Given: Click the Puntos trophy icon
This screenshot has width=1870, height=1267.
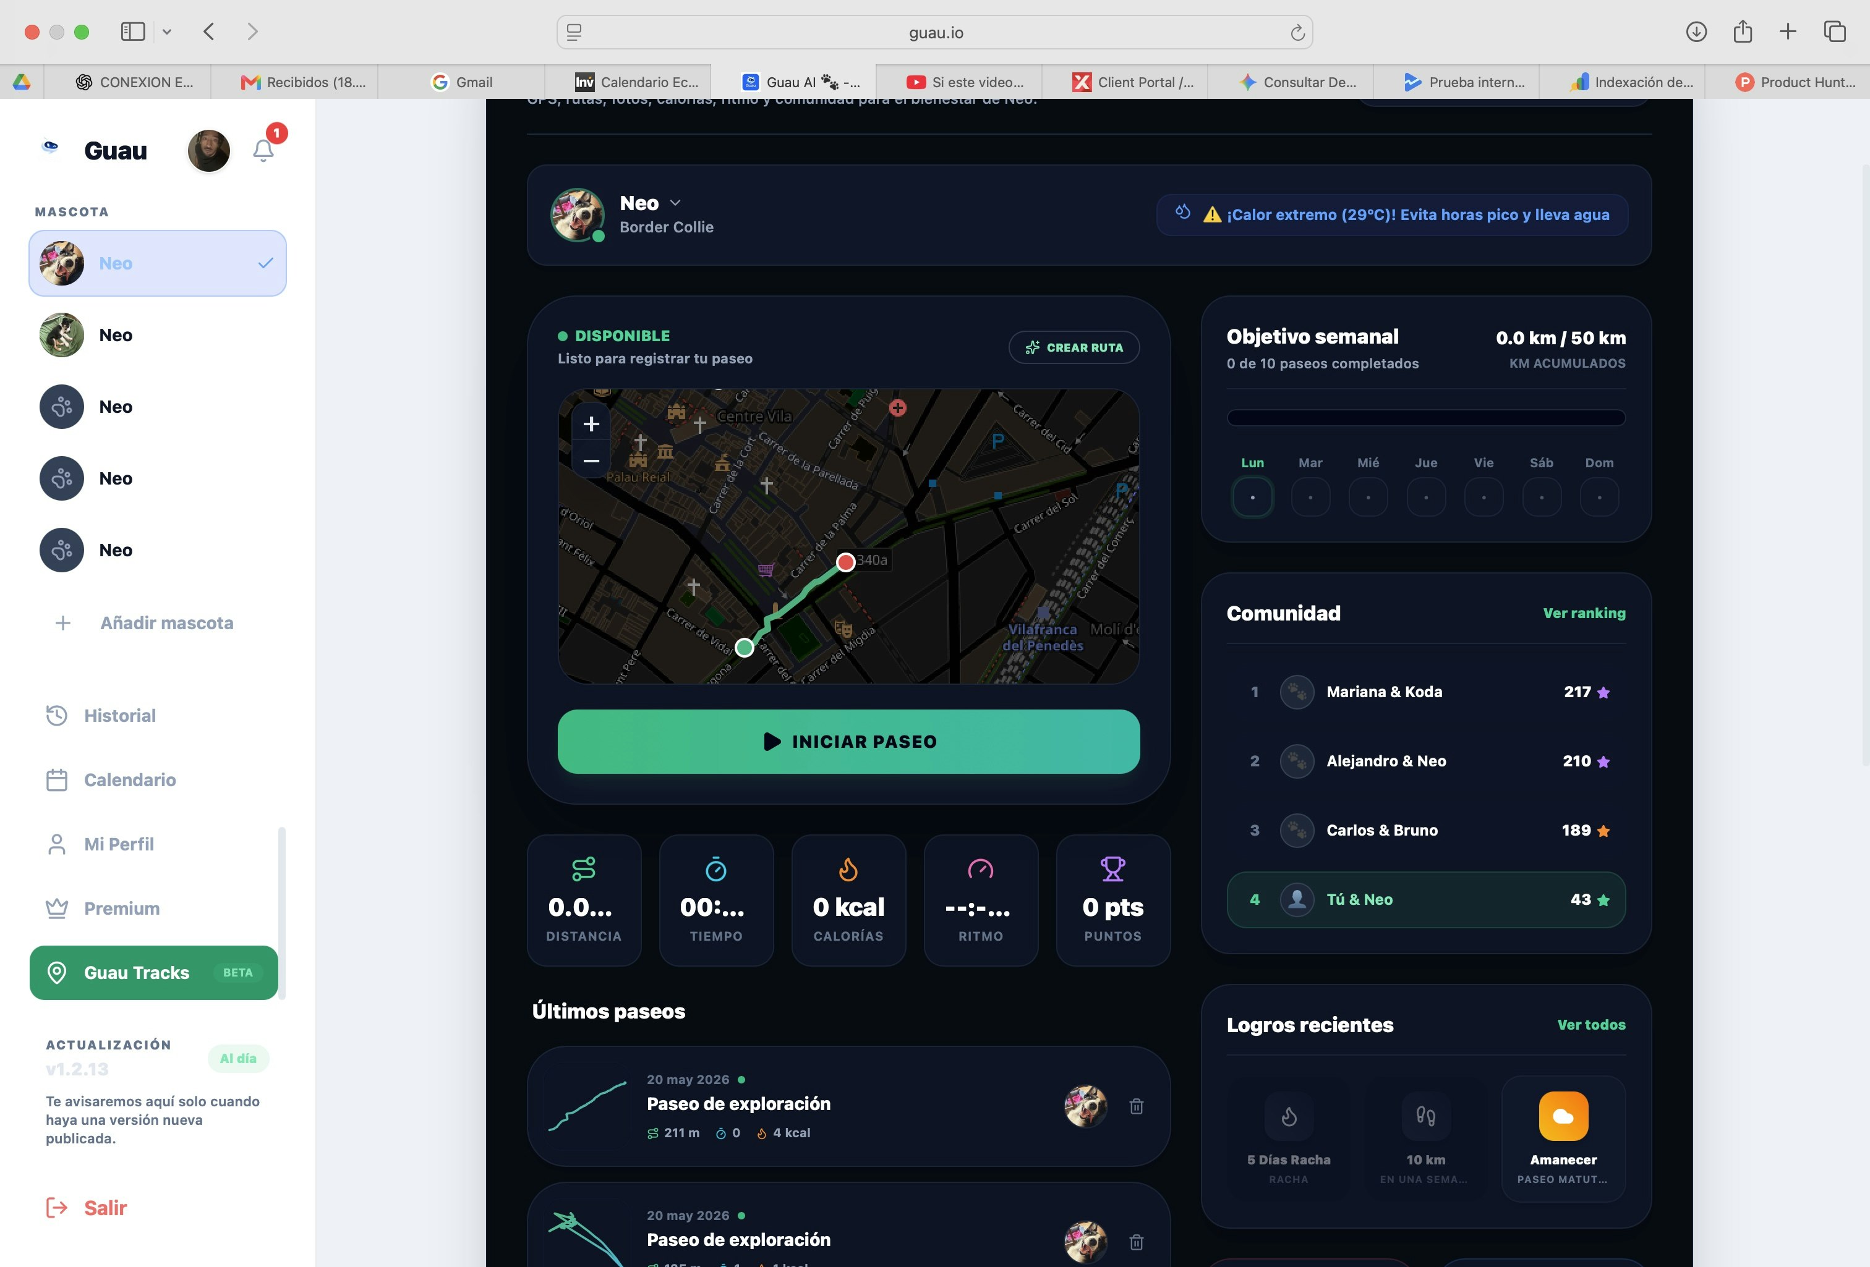Looking at the screenshot, I should (x=1113, y=869).
